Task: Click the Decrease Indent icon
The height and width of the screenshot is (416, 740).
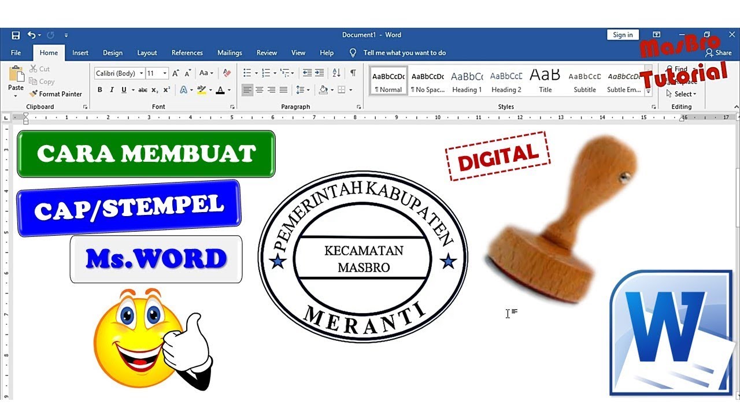Action: [x=307, y=73]
